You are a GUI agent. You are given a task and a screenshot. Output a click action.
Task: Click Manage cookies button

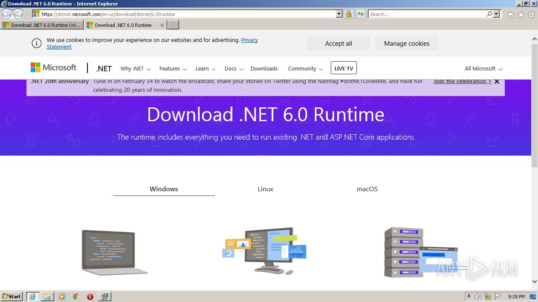tap(407, 43)
